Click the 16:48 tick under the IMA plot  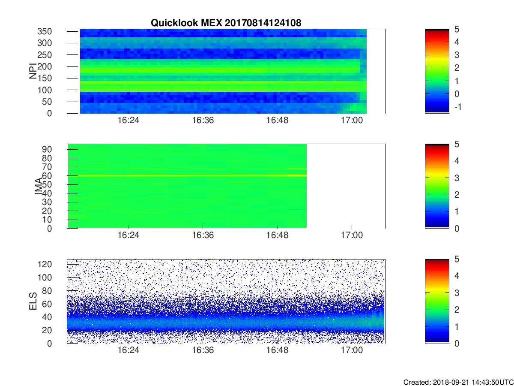click(x=278, y=235)
